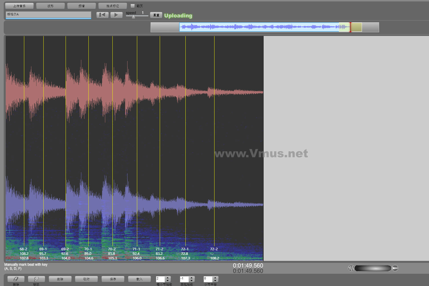Reset the speed with the 重置 button
The image size is (429, 286).
(156, 15)
